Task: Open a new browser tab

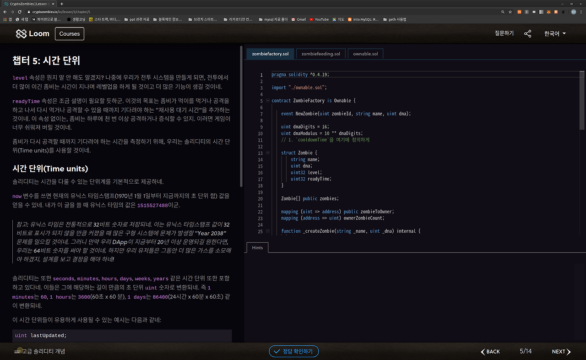Action: point(62,4)
